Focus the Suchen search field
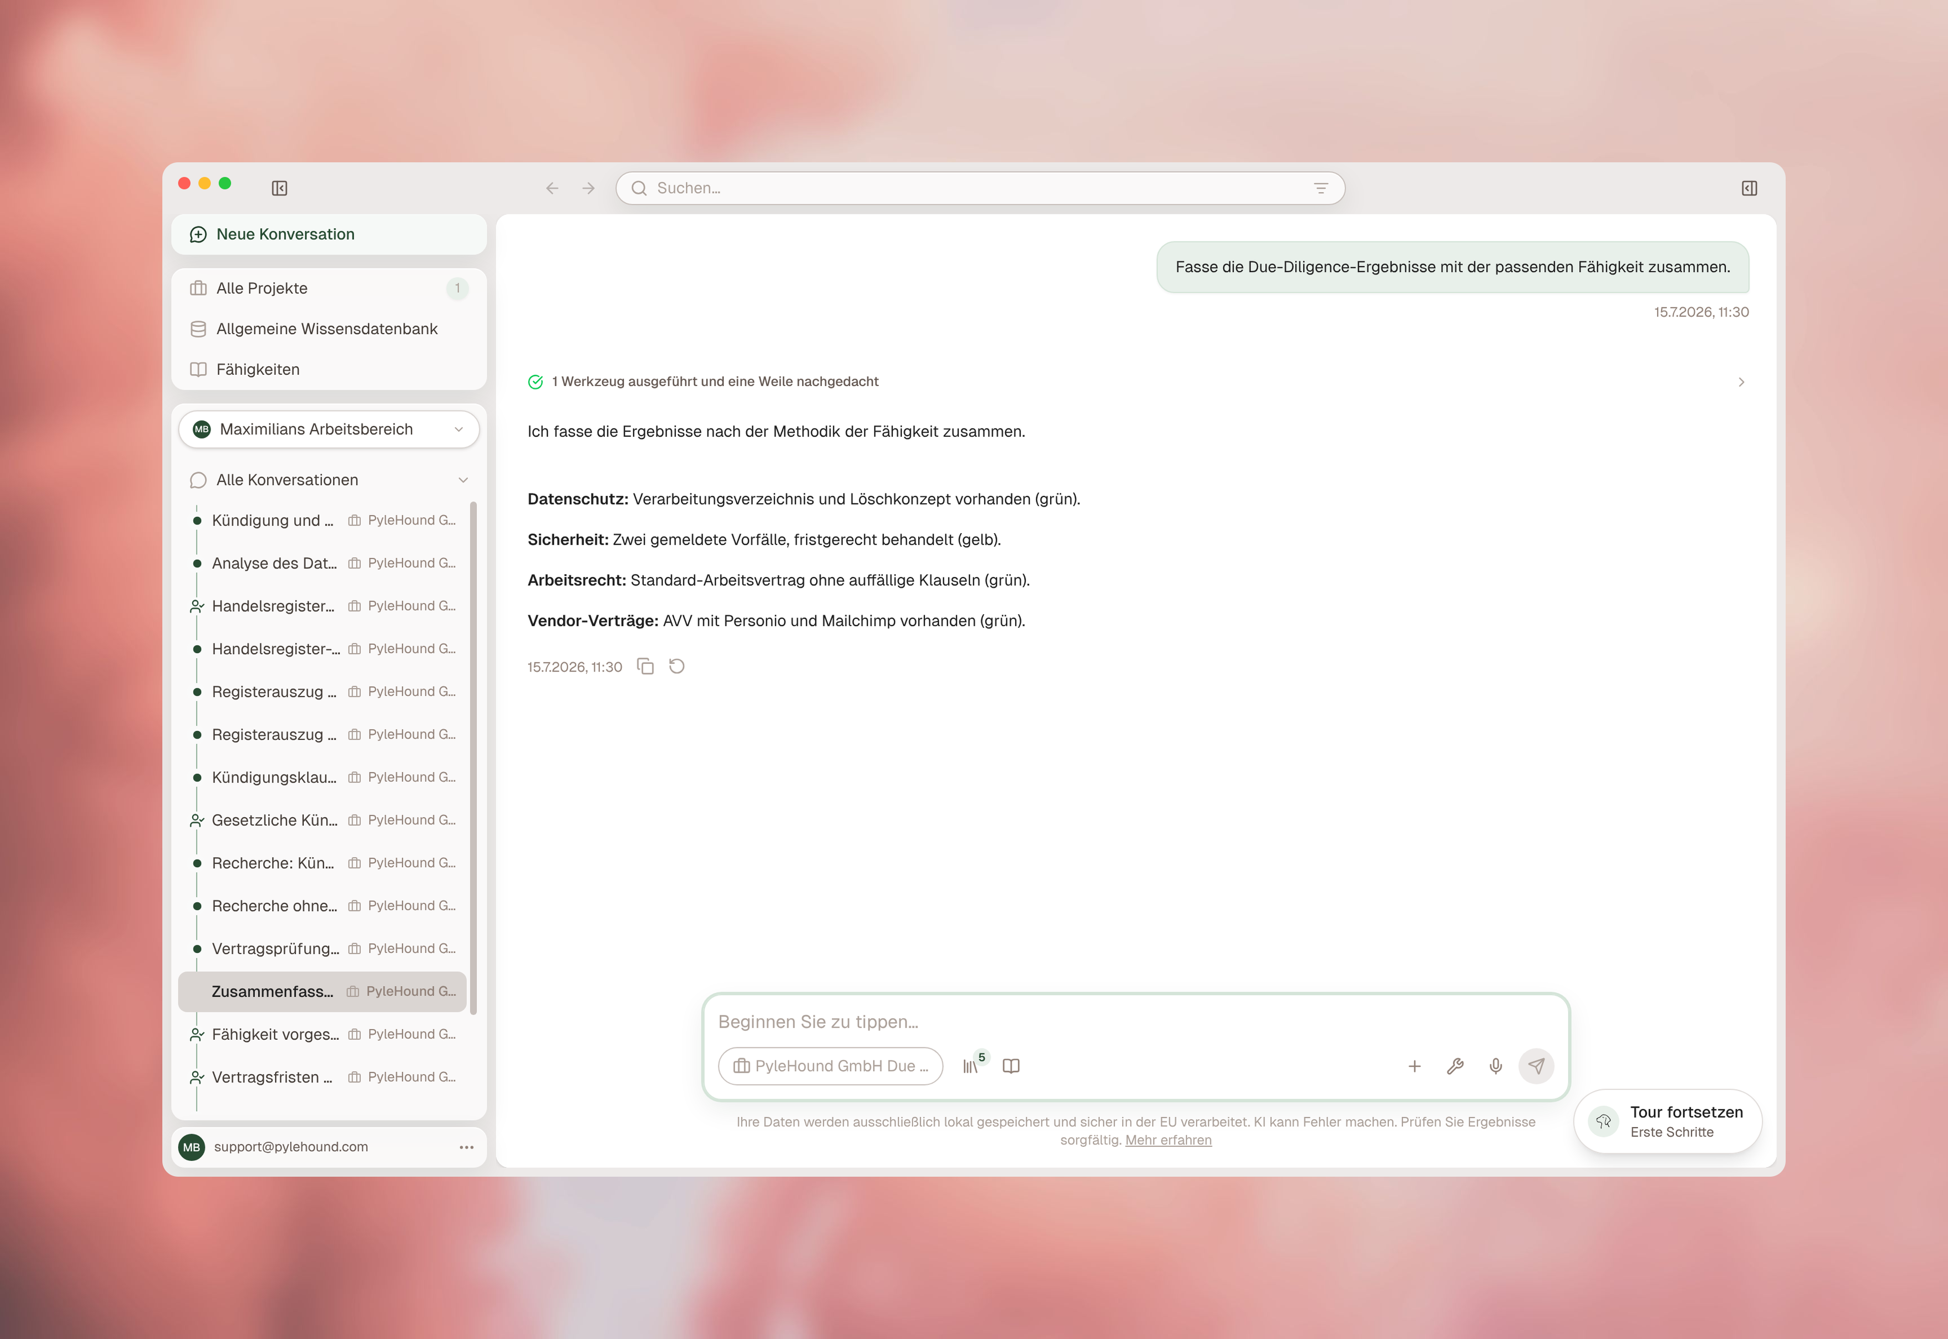This screenshot has width=1948, height=1339. click(980, 188)
